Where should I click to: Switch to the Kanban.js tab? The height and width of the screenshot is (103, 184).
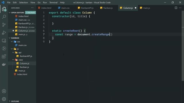click(107, 8)
